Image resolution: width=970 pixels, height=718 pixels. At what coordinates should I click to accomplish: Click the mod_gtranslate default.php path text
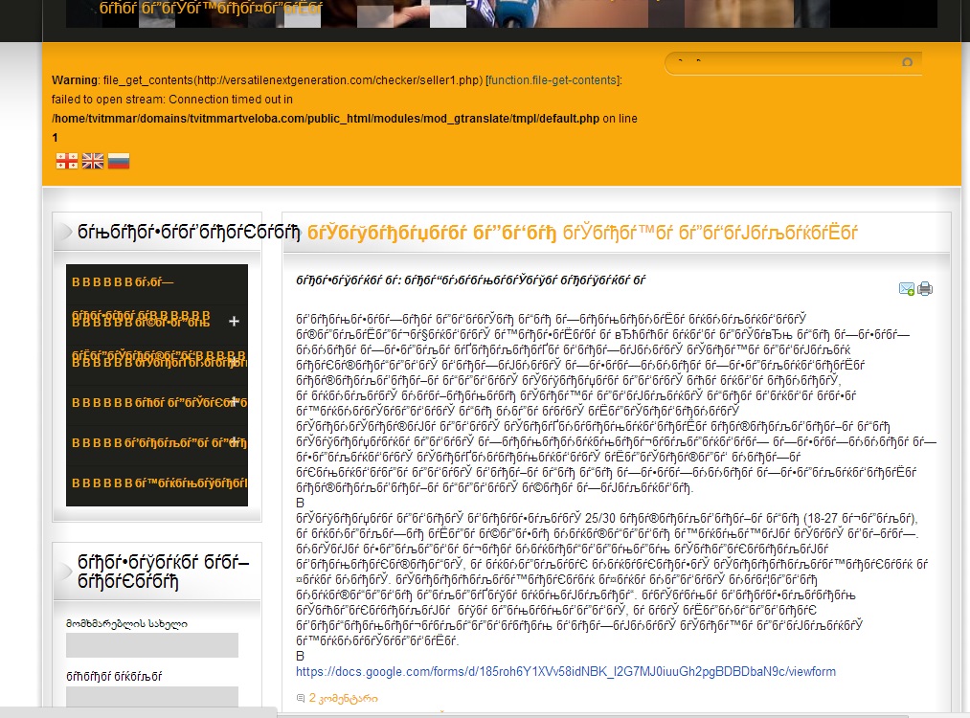point(326,119)
